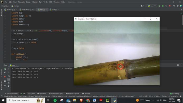
Task: Click the '4 spaces' indent setting
Action: coord(157,96)
